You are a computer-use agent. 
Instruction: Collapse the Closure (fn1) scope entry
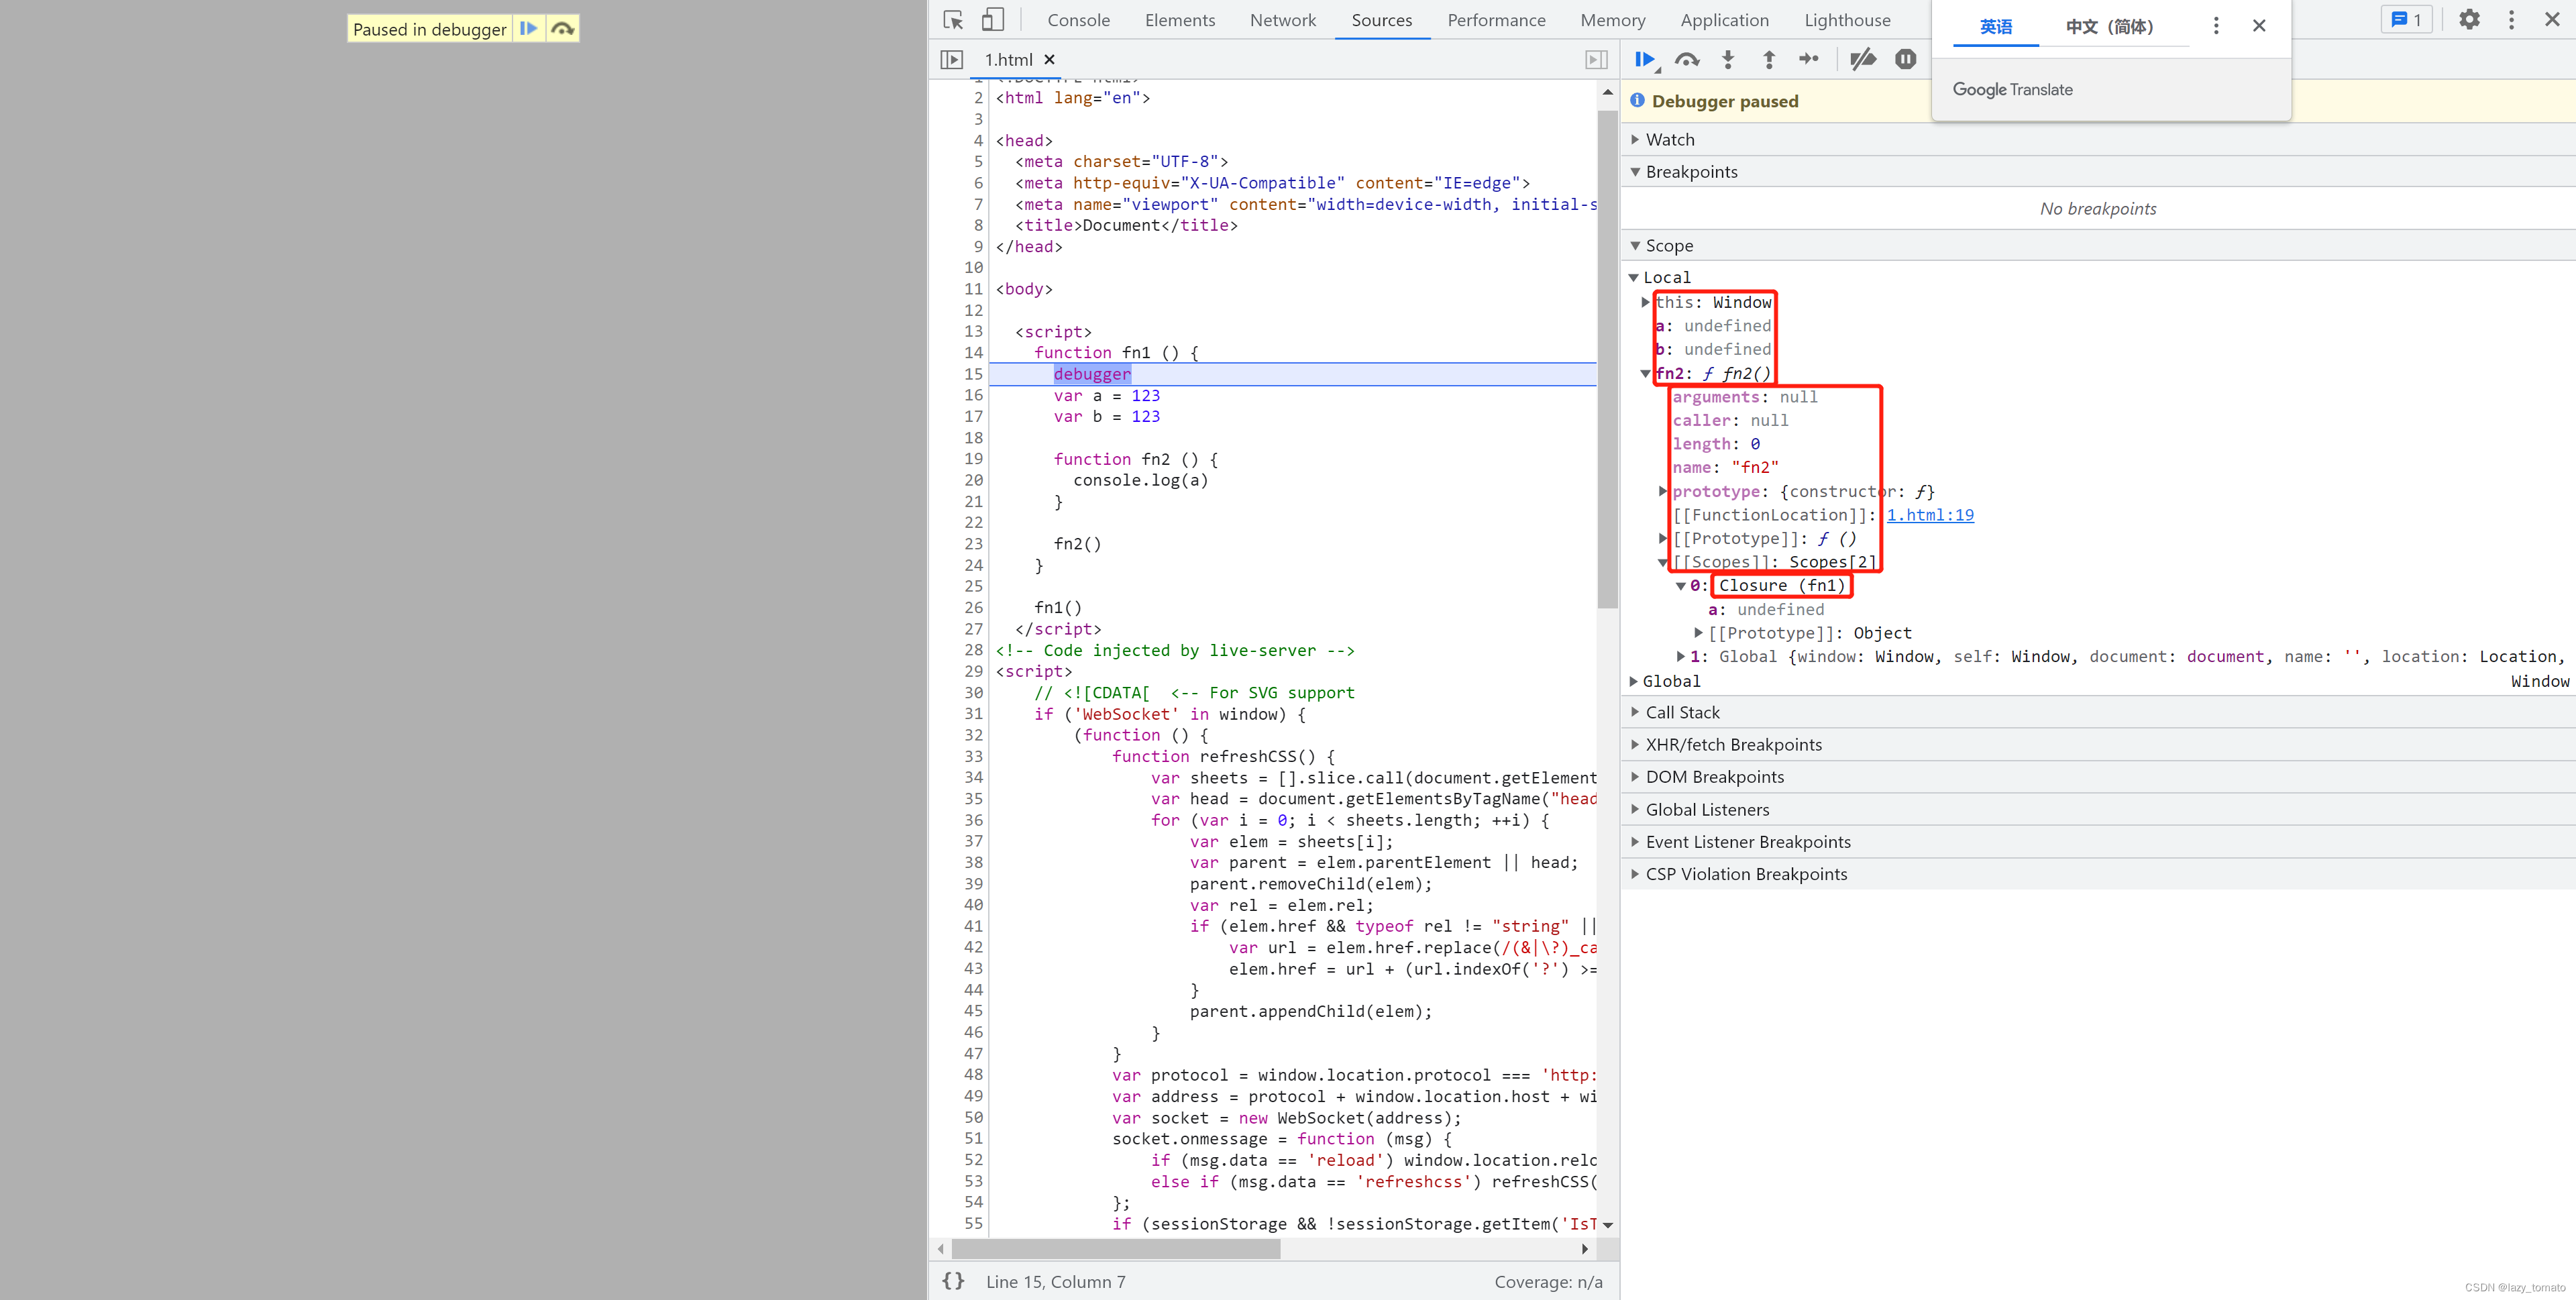(x=1681, y=586)
